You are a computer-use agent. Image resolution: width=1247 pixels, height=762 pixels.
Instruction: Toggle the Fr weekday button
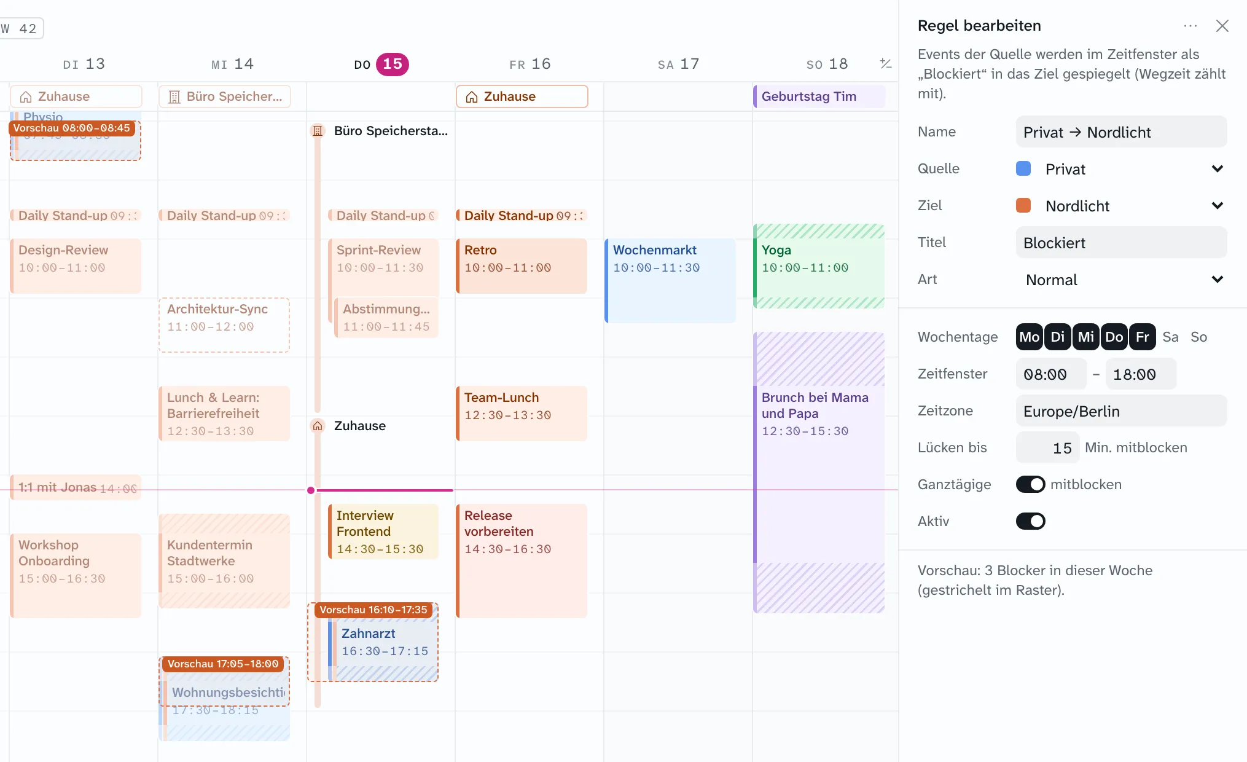point(1143,337)
